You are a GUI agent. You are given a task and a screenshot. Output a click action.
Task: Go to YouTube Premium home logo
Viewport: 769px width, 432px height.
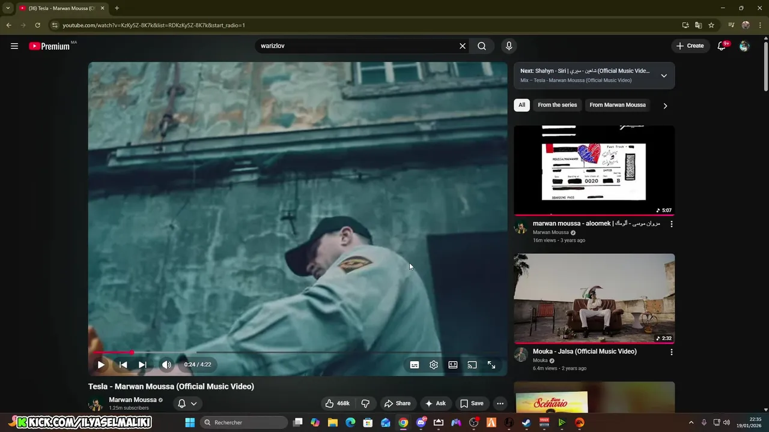click(49, 46)
